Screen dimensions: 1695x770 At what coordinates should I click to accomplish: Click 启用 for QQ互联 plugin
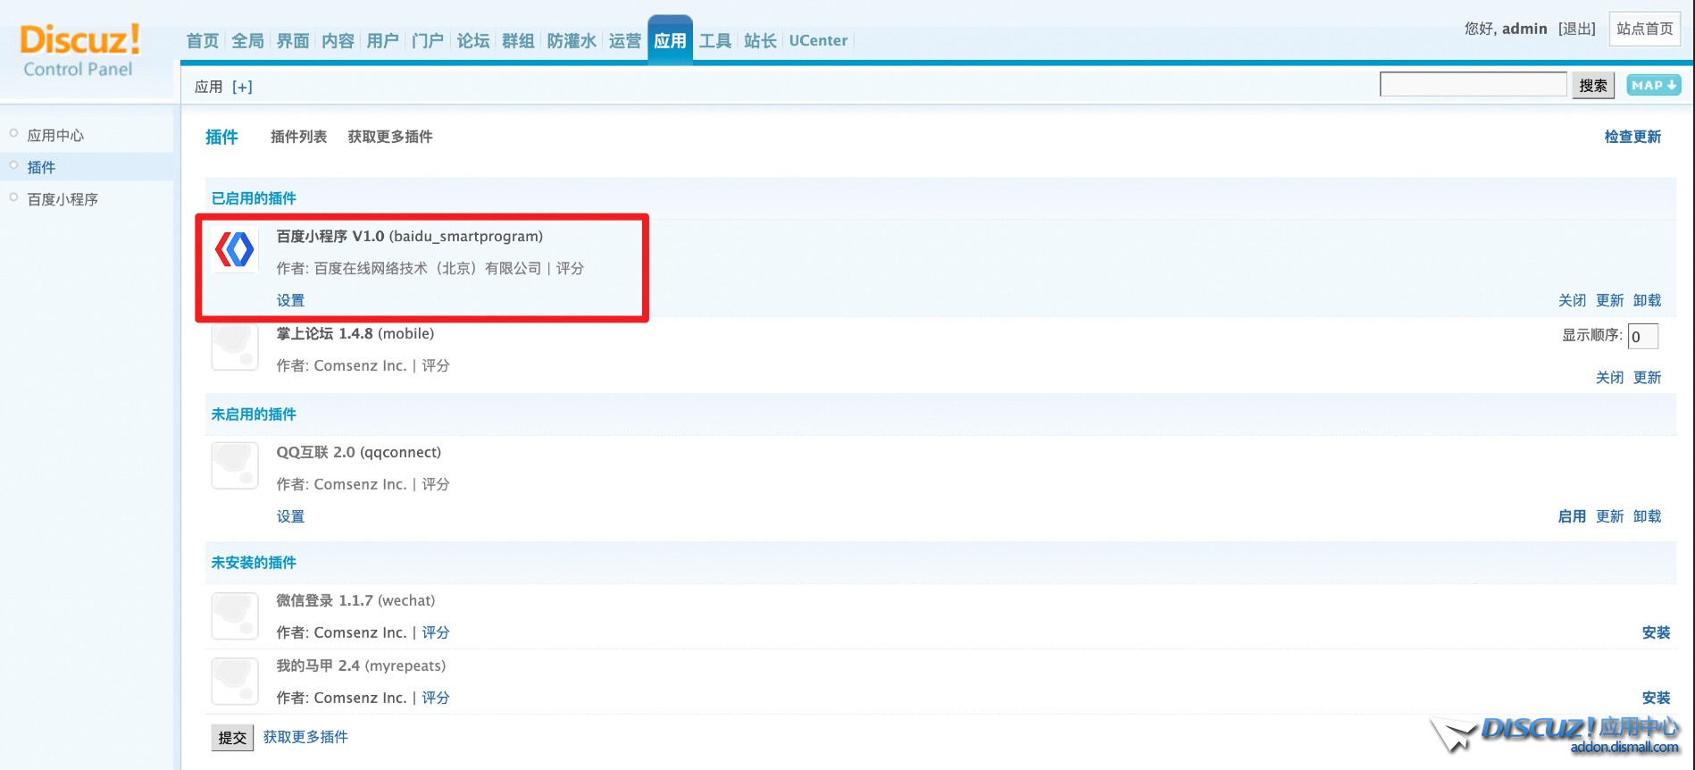click(1573, 516)
